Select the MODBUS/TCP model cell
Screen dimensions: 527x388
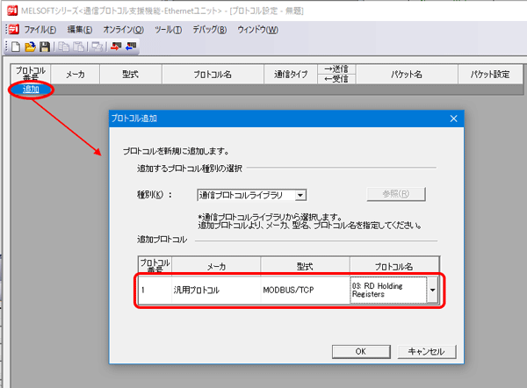click(x=305, y=290)
